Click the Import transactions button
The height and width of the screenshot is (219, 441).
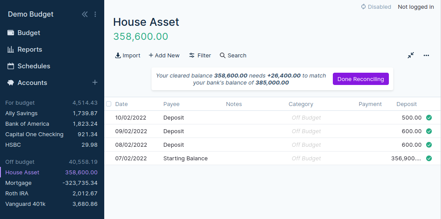(127, 56)
